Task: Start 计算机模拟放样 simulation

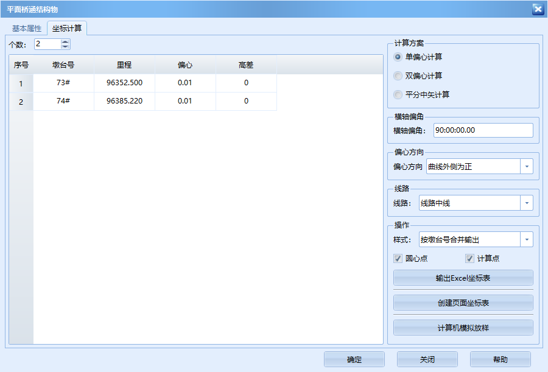Action: point(463,328)
